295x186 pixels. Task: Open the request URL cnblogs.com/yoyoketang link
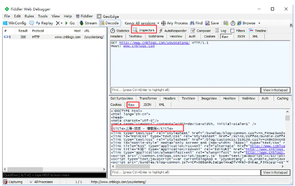[x=154, y=43]
